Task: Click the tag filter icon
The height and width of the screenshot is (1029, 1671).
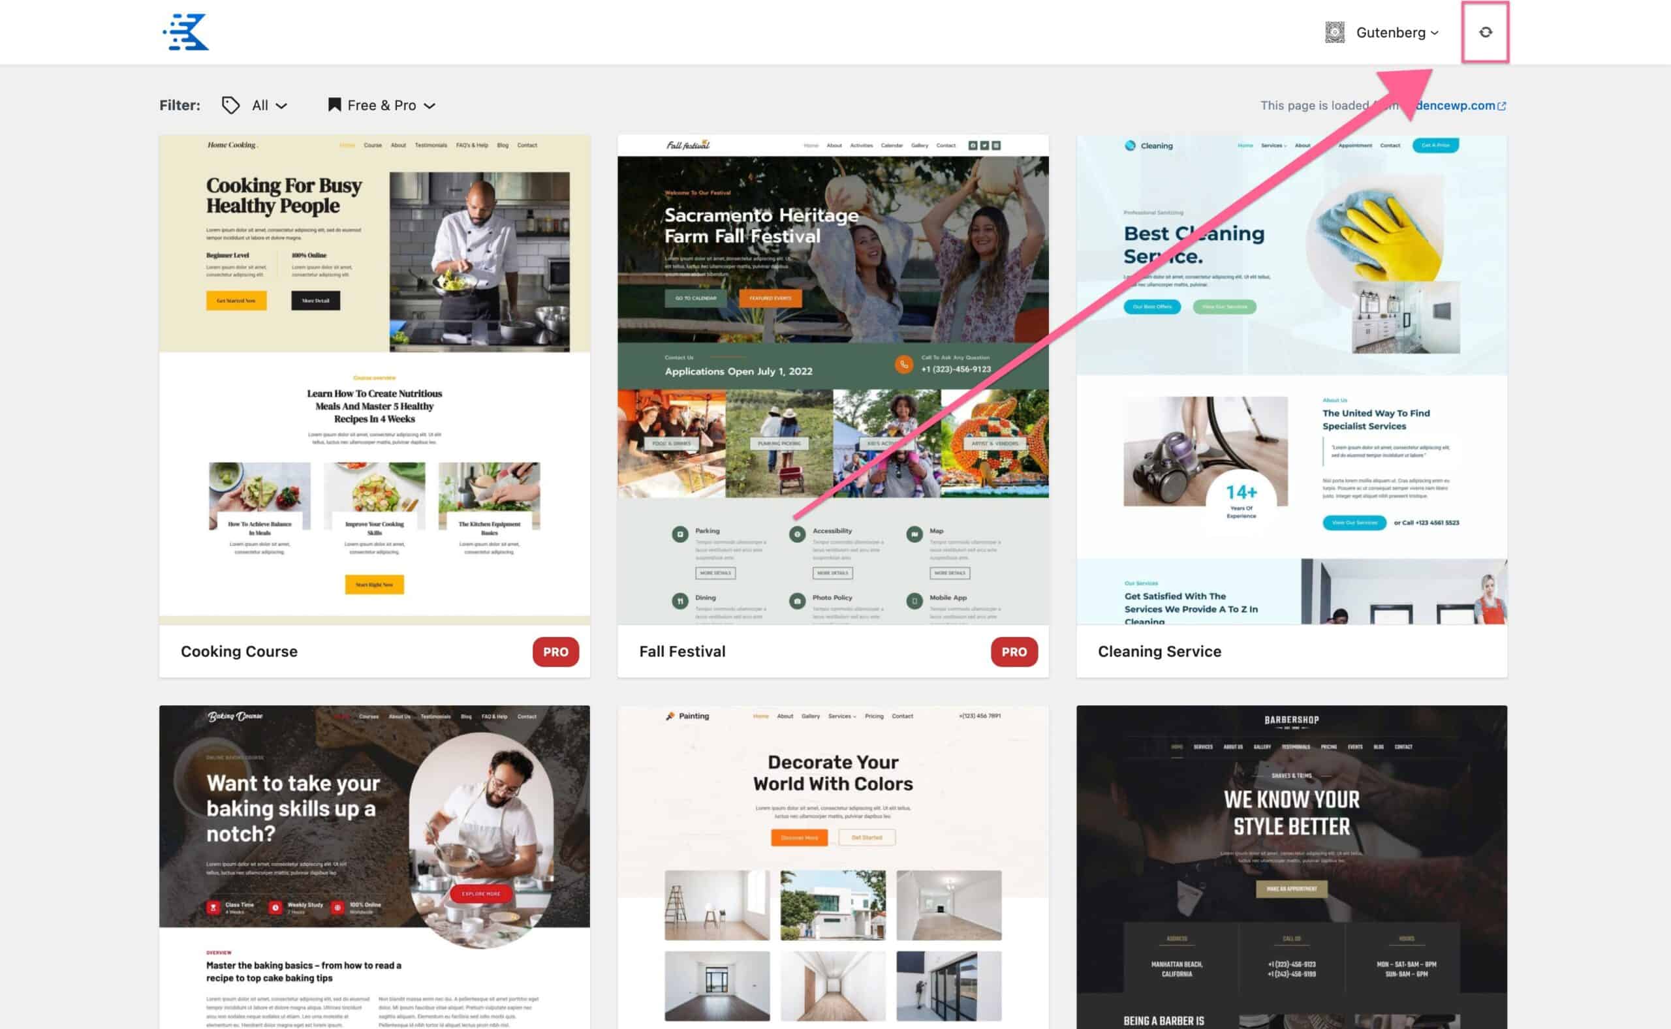Action: [x=230, y=105]
